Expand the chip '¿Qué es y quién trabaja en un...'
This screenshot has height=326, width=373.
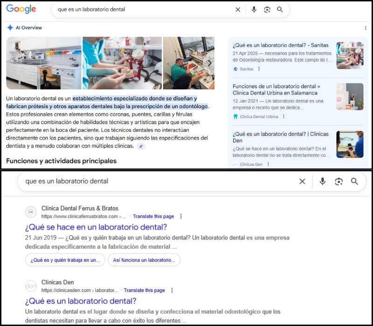pyautogui.click(x=64, y=260)
